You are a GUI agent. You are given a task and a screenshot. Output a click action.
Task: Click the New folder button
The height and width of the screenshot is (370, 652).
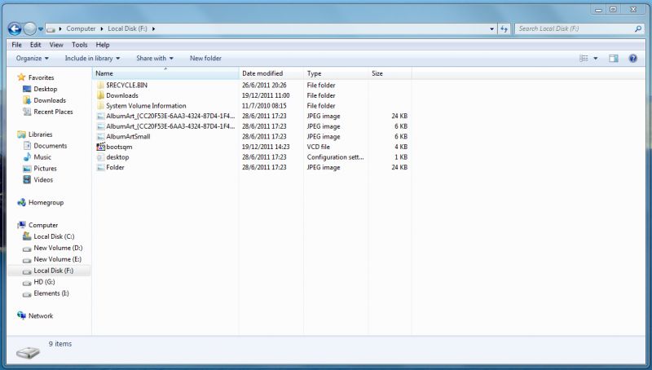[x=205, y=59]
